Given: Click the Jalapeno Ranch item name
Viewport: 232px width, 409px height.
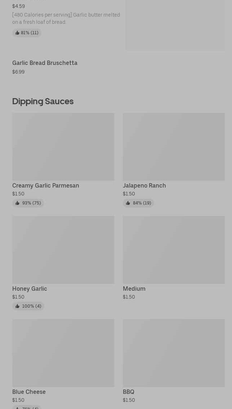Looking at the screenshot, I should click(x=144, y=185).
